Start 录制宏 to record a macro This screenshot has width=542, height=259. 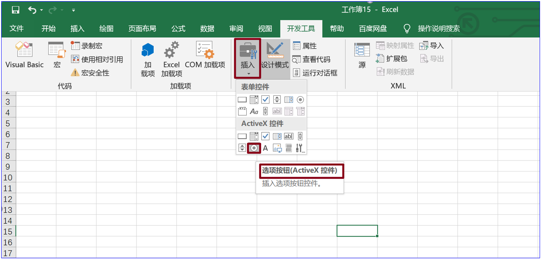pos(87,45)
